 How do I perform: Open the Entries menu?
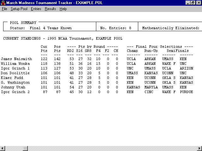pos(36,9)
